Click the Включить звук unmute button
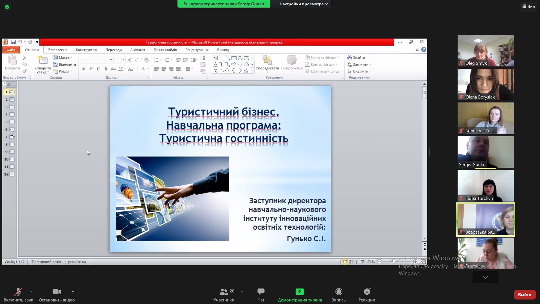 point(18,295)
